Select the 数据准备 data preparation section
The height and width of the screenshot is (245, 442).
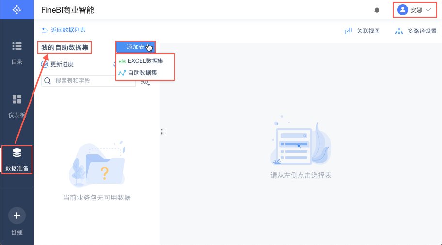17,160
